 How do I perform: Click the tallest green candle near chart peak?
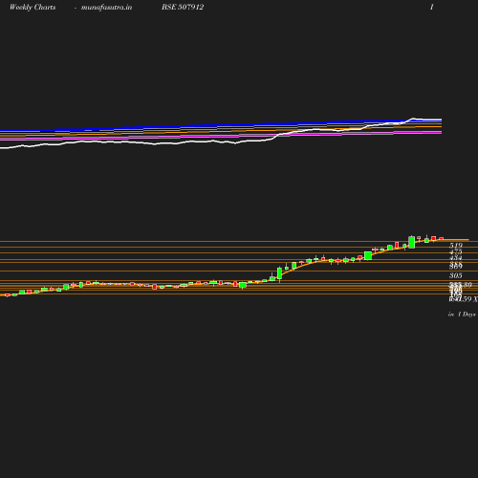(x=412, y=242)
